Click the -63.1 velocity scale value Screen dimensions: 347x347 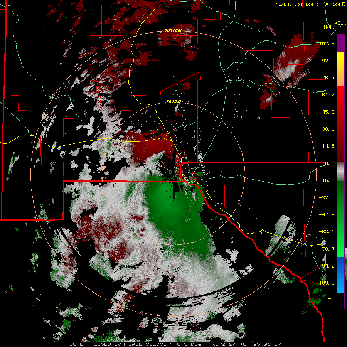(x=327, y=232)
